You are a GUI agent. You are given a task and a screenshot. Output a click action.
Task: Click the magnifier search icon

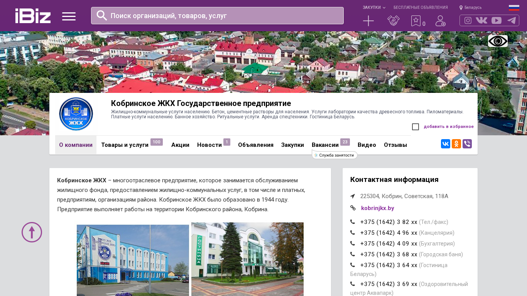tap(102, 15)
